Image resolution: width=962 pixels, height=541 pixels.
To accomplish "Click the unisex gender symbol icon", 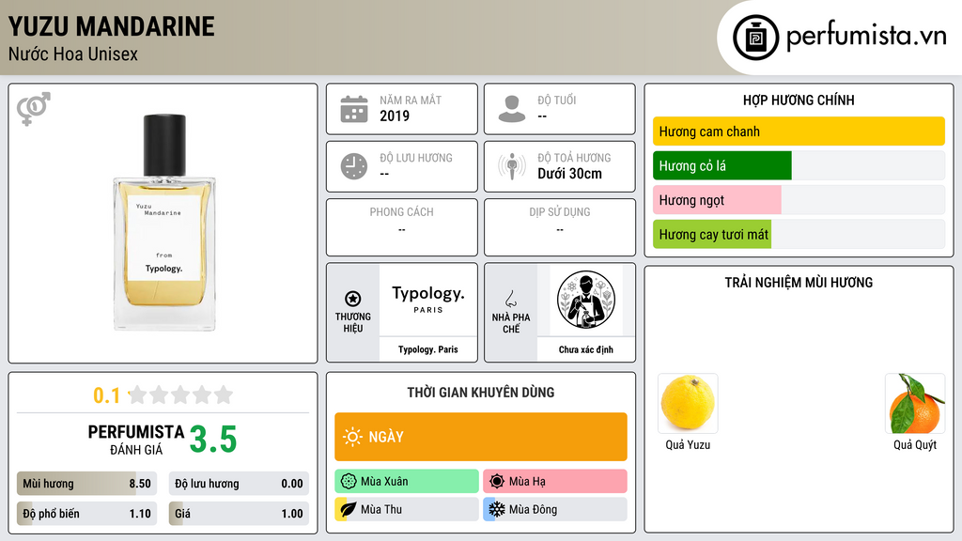I will coord(34,109).
